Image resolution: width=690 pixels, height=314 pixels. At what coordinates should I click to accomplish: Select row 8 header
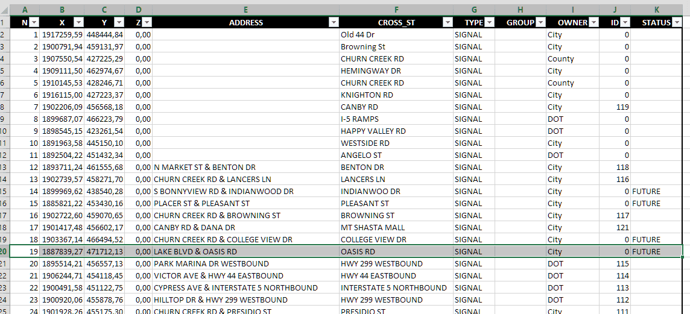pos(4,107)
